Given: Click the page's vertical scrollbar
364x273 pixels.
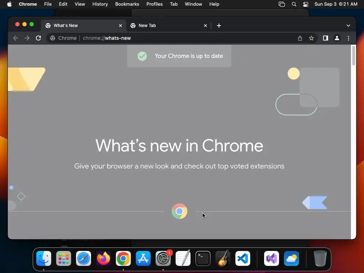Looking at the screenshot, I should pyautogui.click(x=354, y=56).
